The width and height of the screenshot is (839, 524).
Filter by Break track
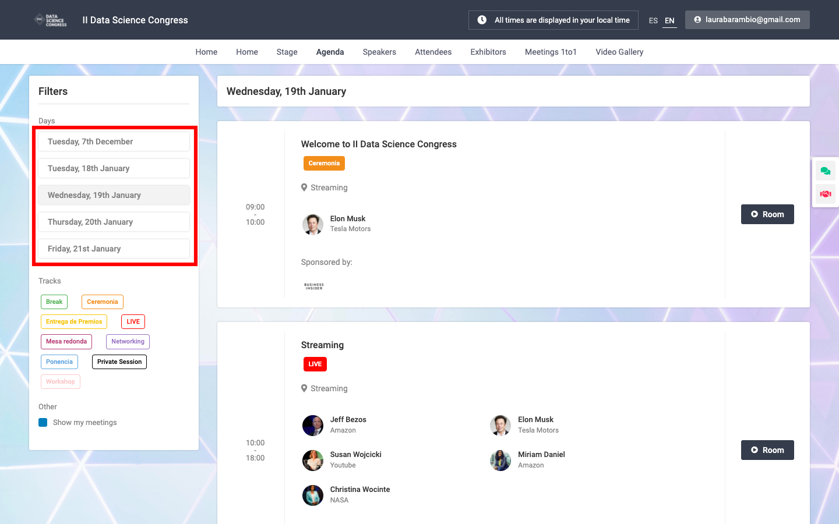(x=54, y=302)
